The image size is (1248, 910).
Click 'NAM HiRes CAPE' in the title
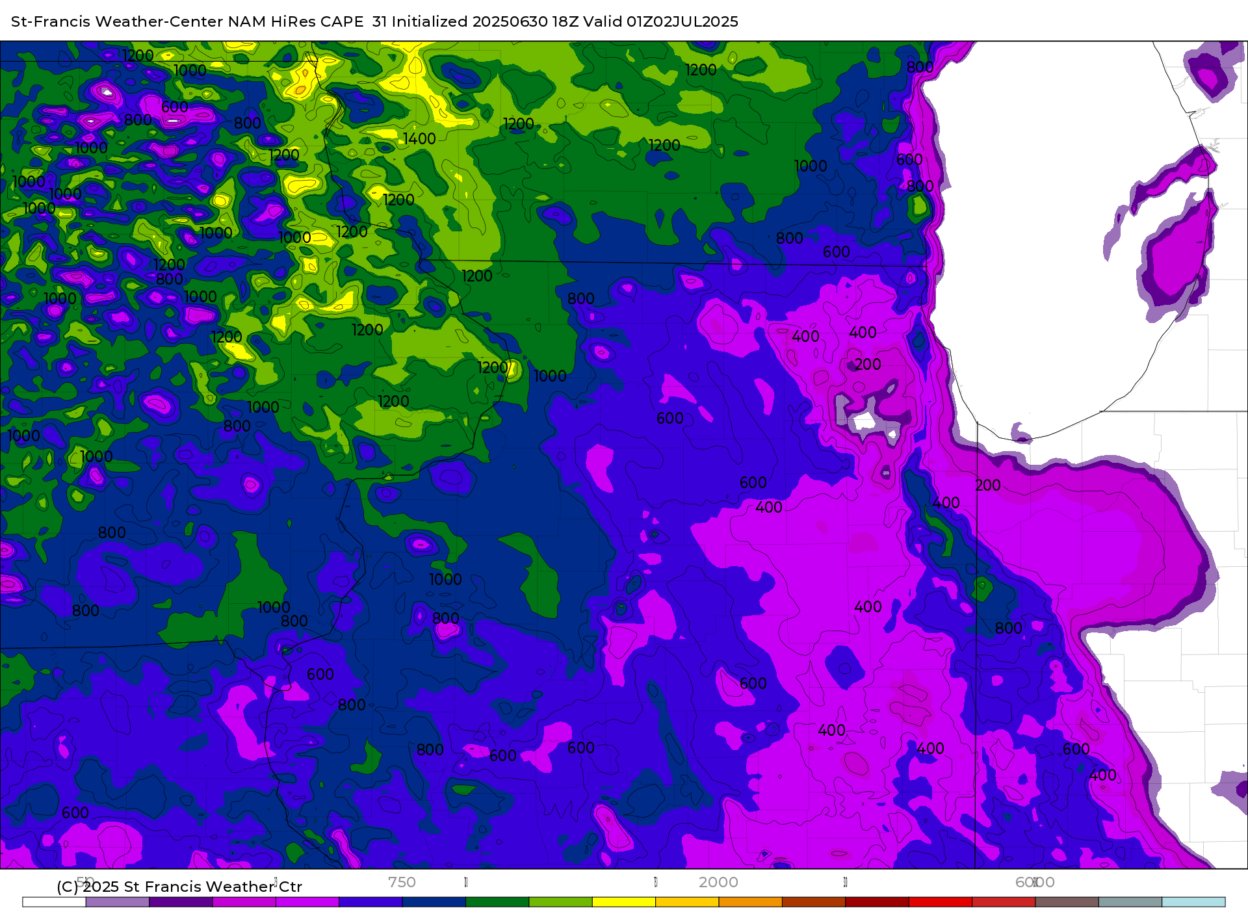coord(296,21)
